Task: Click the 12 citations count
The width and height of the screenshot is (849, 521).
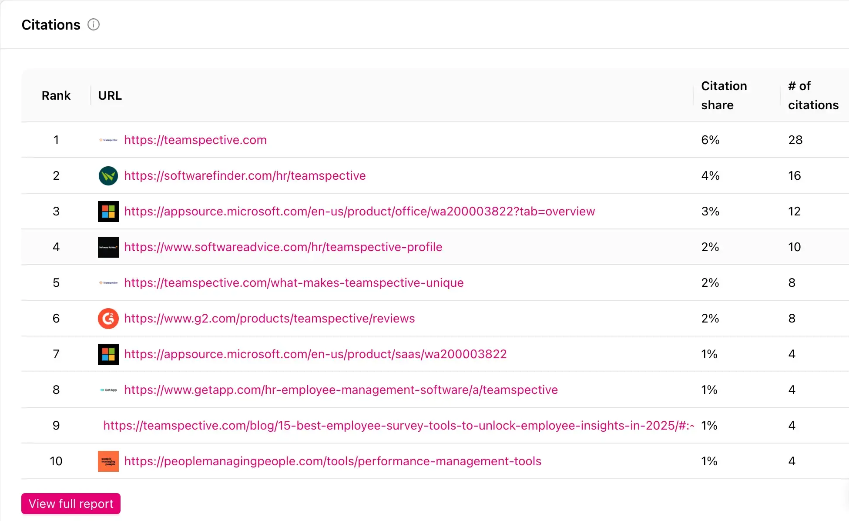Action: click(795, 212)
